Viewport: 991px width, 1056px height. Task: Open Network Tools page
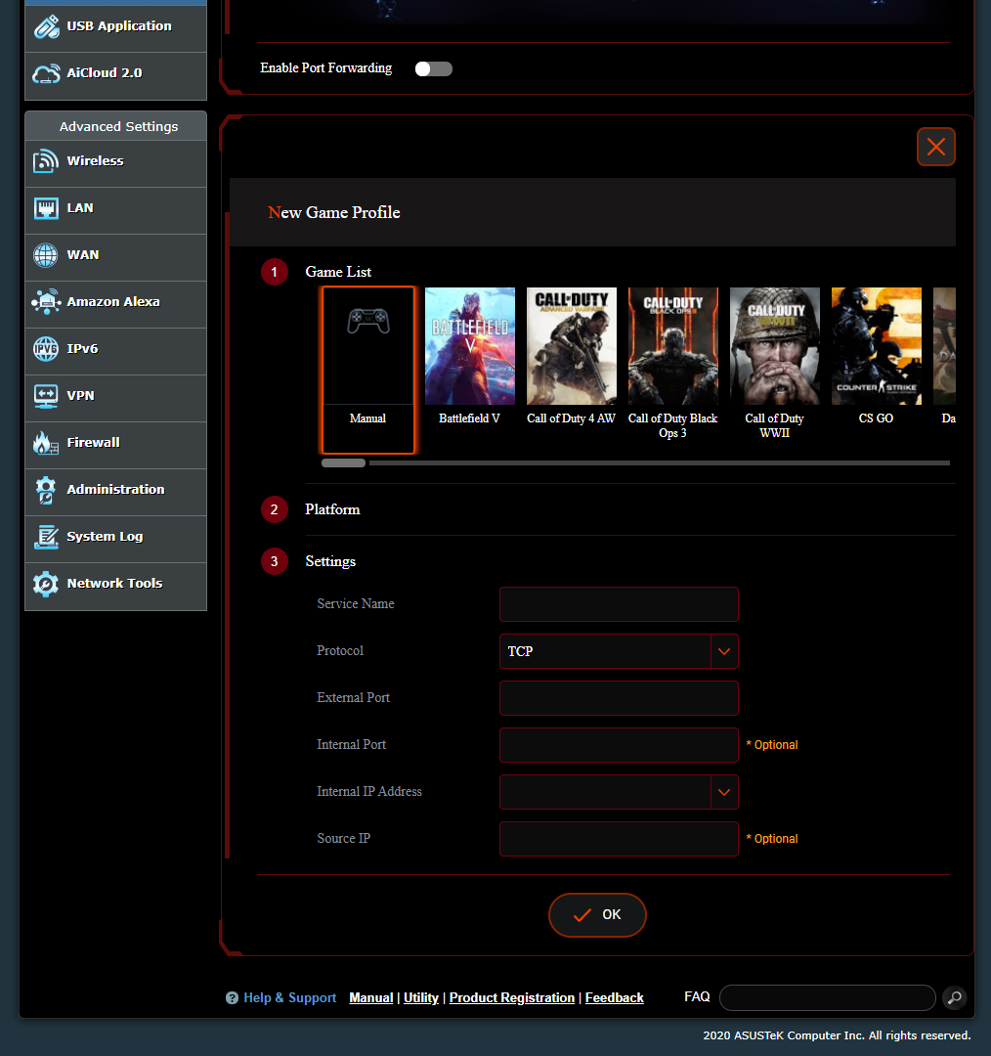(x=115, y=586)
